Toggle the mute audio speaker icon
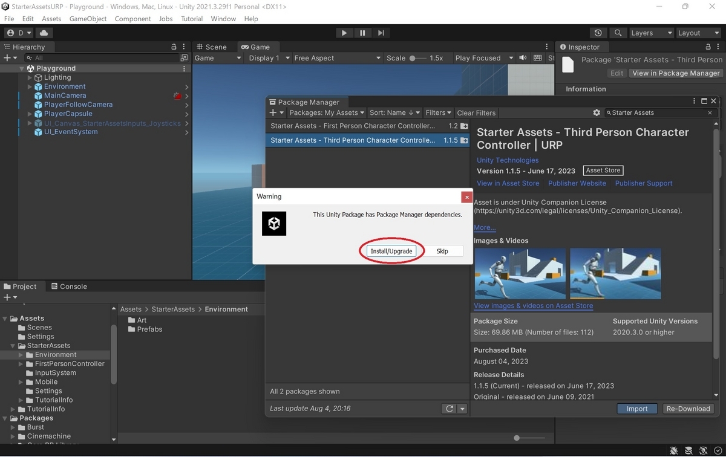The height and width of the screenshot is (457, 726). 522,58
